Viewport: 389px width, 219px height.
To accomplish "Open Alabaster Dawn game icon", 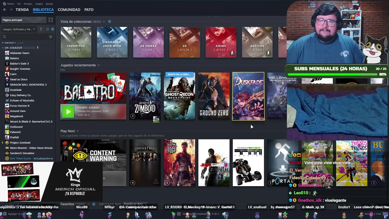I will point(7,53).
